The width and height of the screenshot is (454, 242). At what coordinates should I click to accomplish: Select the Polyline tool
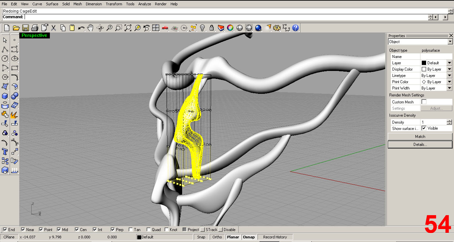[x=5, y=49]
